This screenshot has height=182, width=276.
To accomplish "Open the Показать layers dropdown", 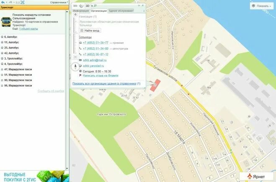I will point(263,6).
